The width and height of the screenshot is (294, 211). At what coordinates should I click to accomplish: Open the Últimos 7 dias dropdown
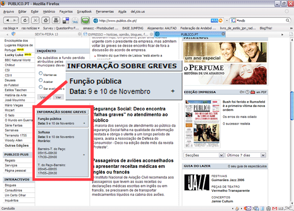245,155
